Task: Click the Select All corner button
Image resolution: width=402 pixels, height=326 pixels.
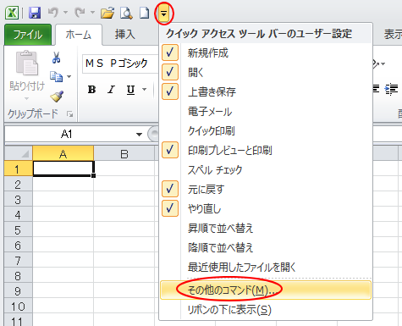Action: pos(19,153)
